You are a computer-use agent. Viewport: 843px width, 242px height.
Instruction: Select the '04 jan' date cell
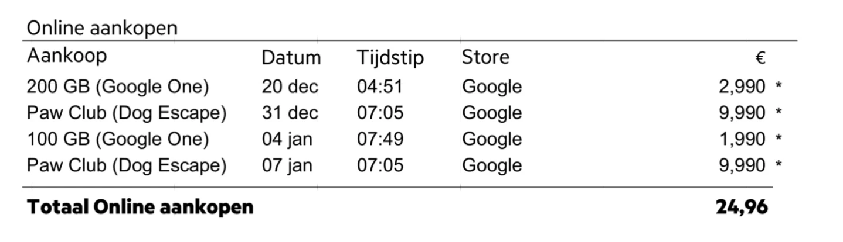coord(287,139)
